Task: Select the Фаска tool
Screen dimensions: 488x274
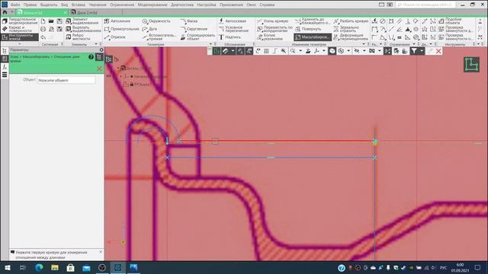Action: (x=189, y=21)
